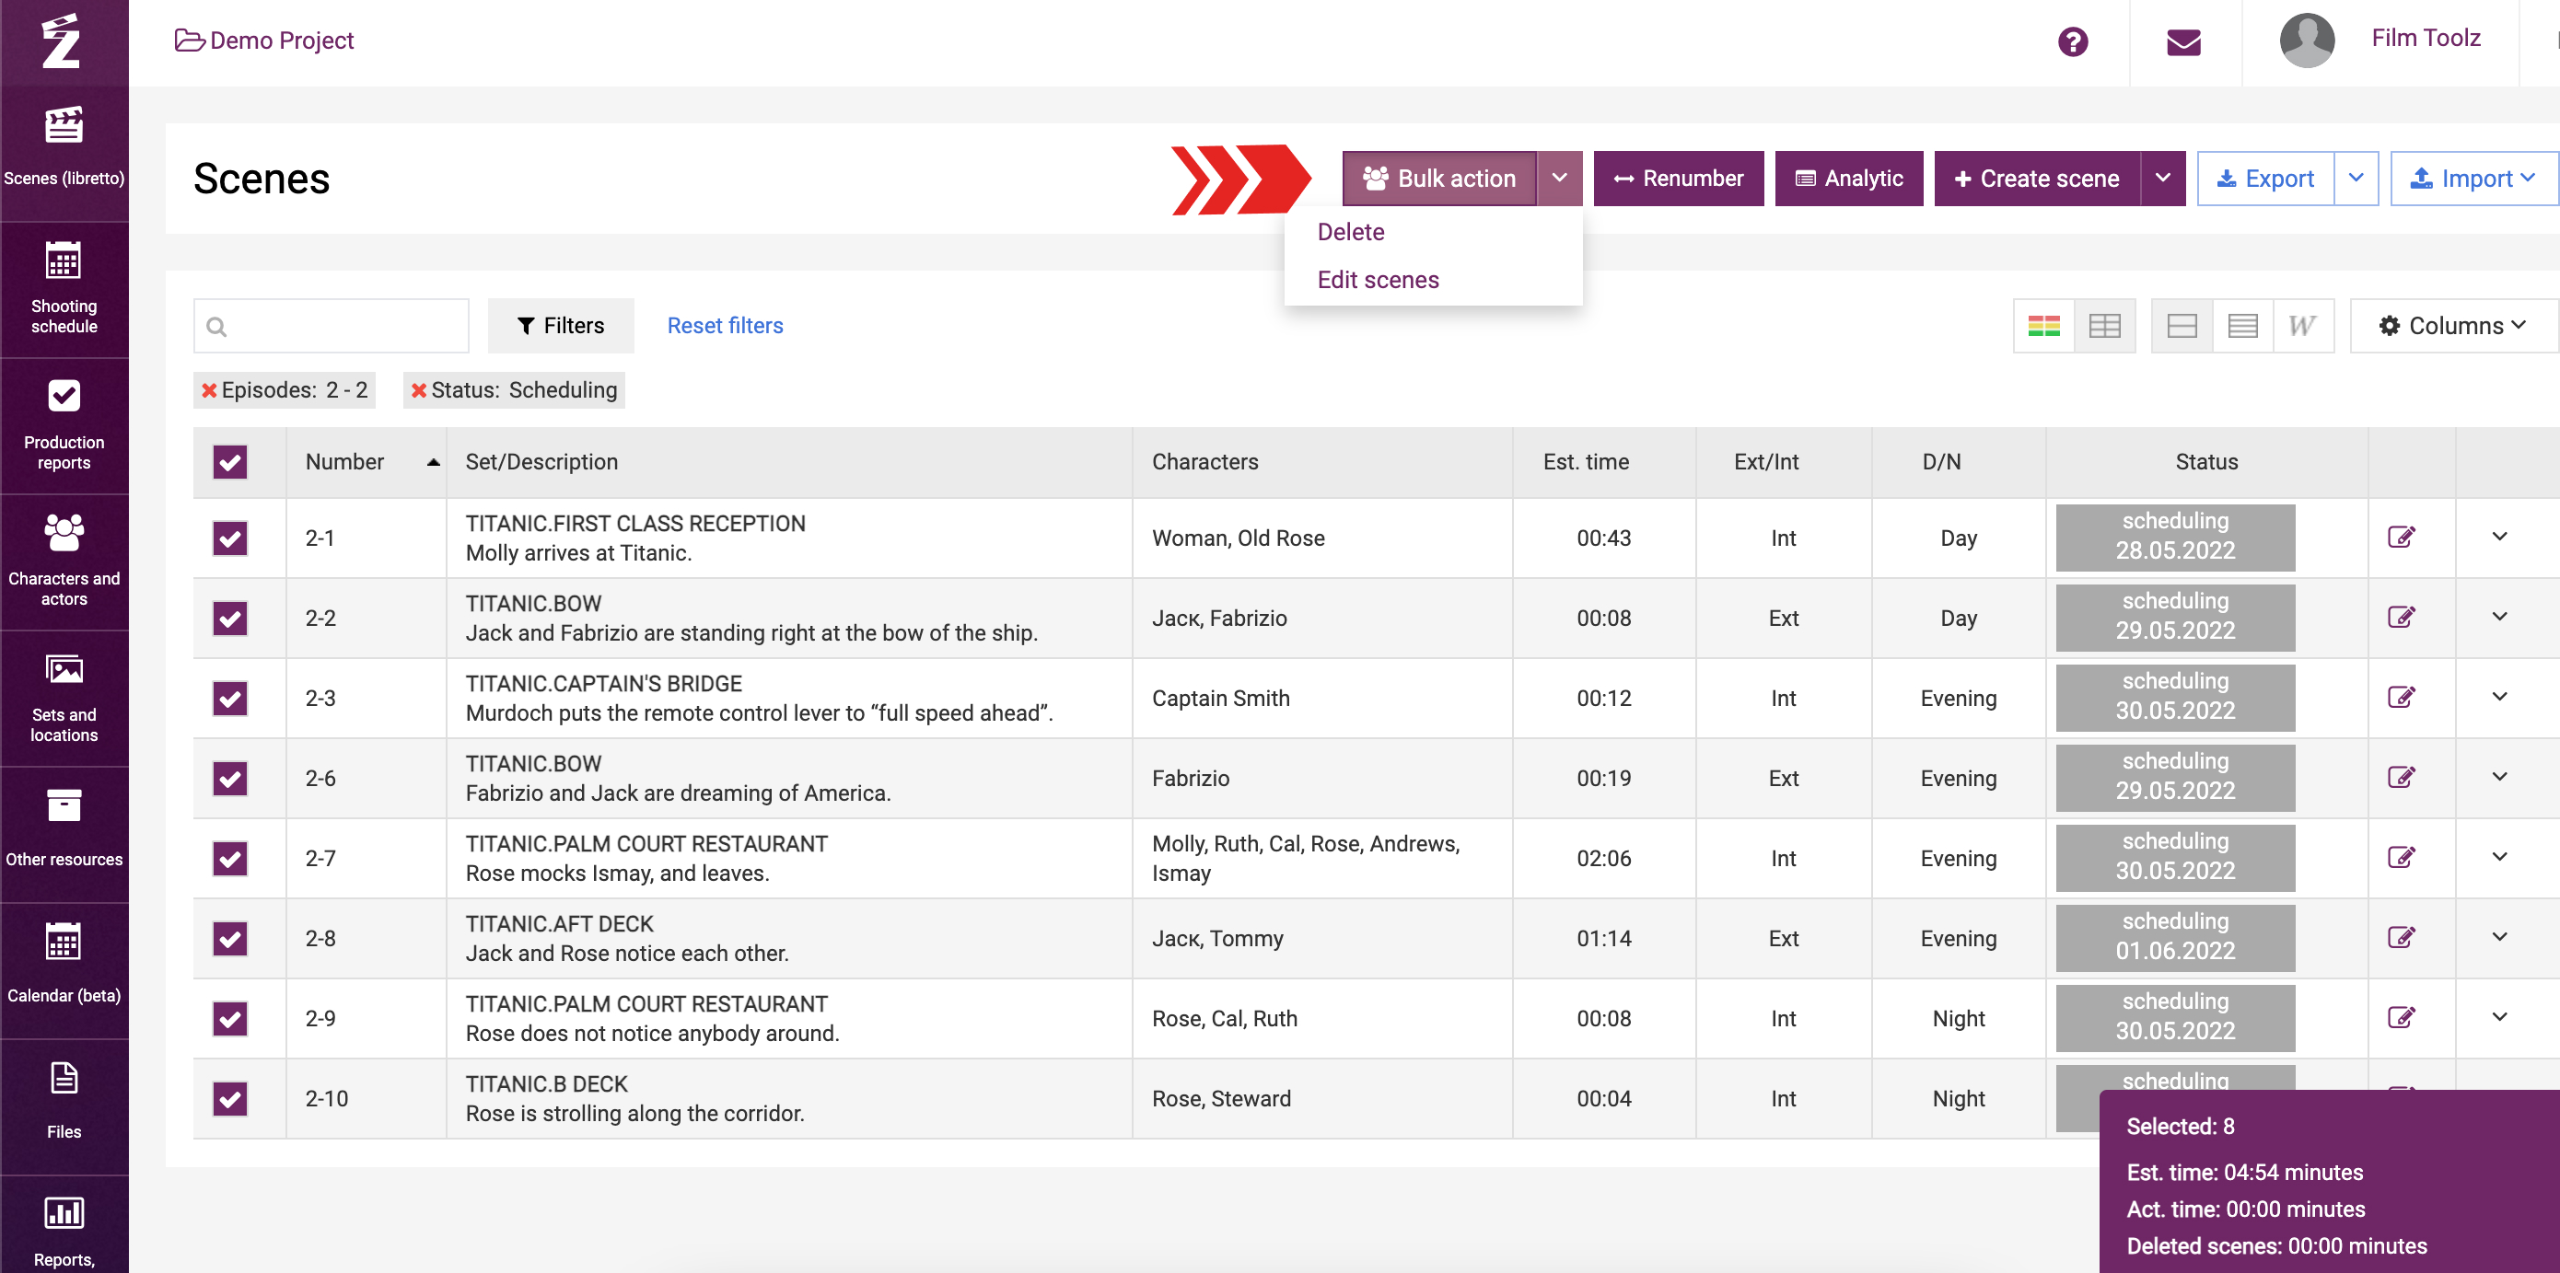Viewport: 2560px width, 1273px height.
Task: Expand row chevron for scene 2-6
Action: click(2499, 778)
